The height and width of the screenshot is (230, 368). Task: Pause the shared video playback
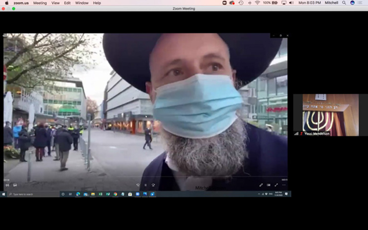pos(145,185)
